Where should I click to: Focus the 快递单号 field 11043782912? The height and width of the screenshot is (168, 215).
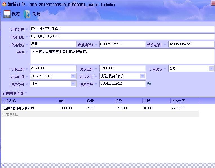coord(123,83)
